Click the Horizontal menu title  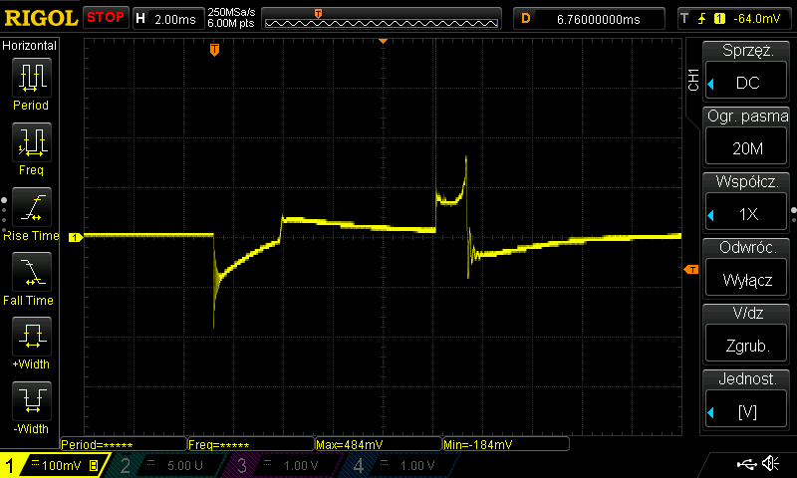30,46
